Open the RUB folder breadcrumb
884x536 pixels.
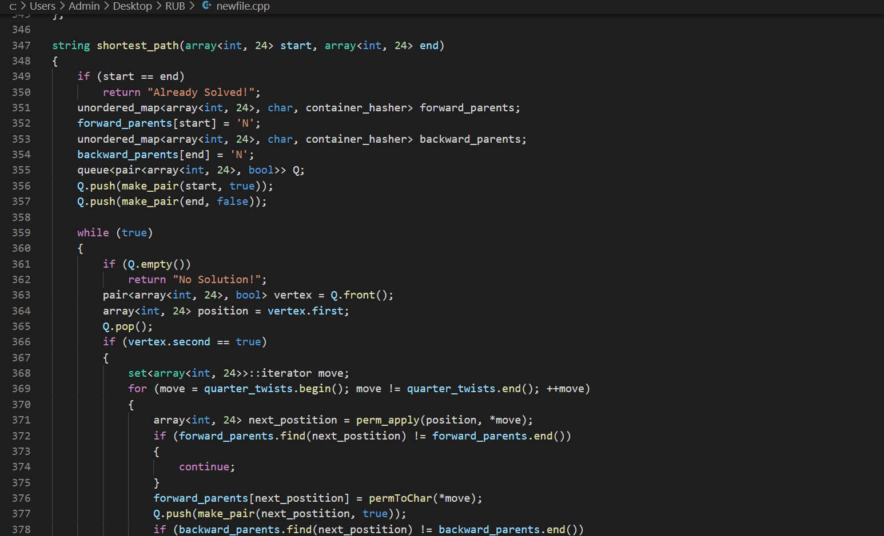(175, 6)
